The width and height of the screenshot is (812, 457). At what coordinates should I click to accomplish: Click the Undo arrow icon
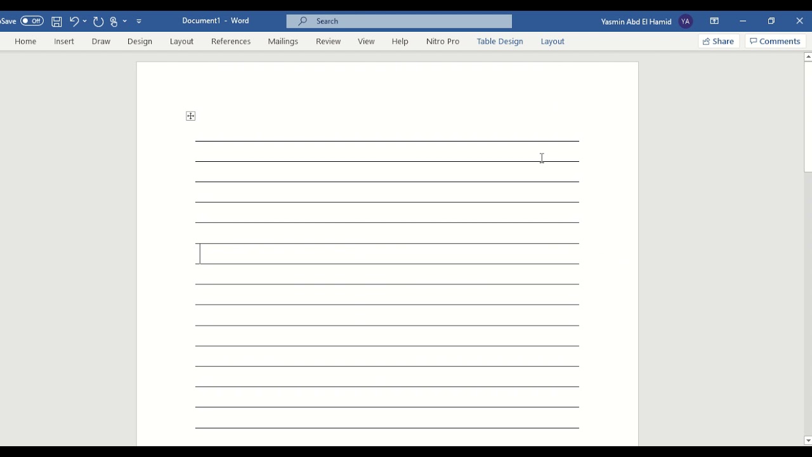click(x=74, y=21)
